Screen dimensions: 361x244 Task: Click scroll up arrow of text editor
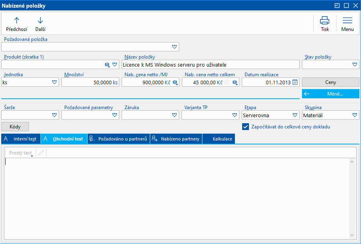coord(352,162)
